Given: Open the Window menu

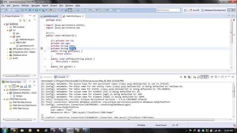Looking at the screenshot, I should tap(69, 6).
